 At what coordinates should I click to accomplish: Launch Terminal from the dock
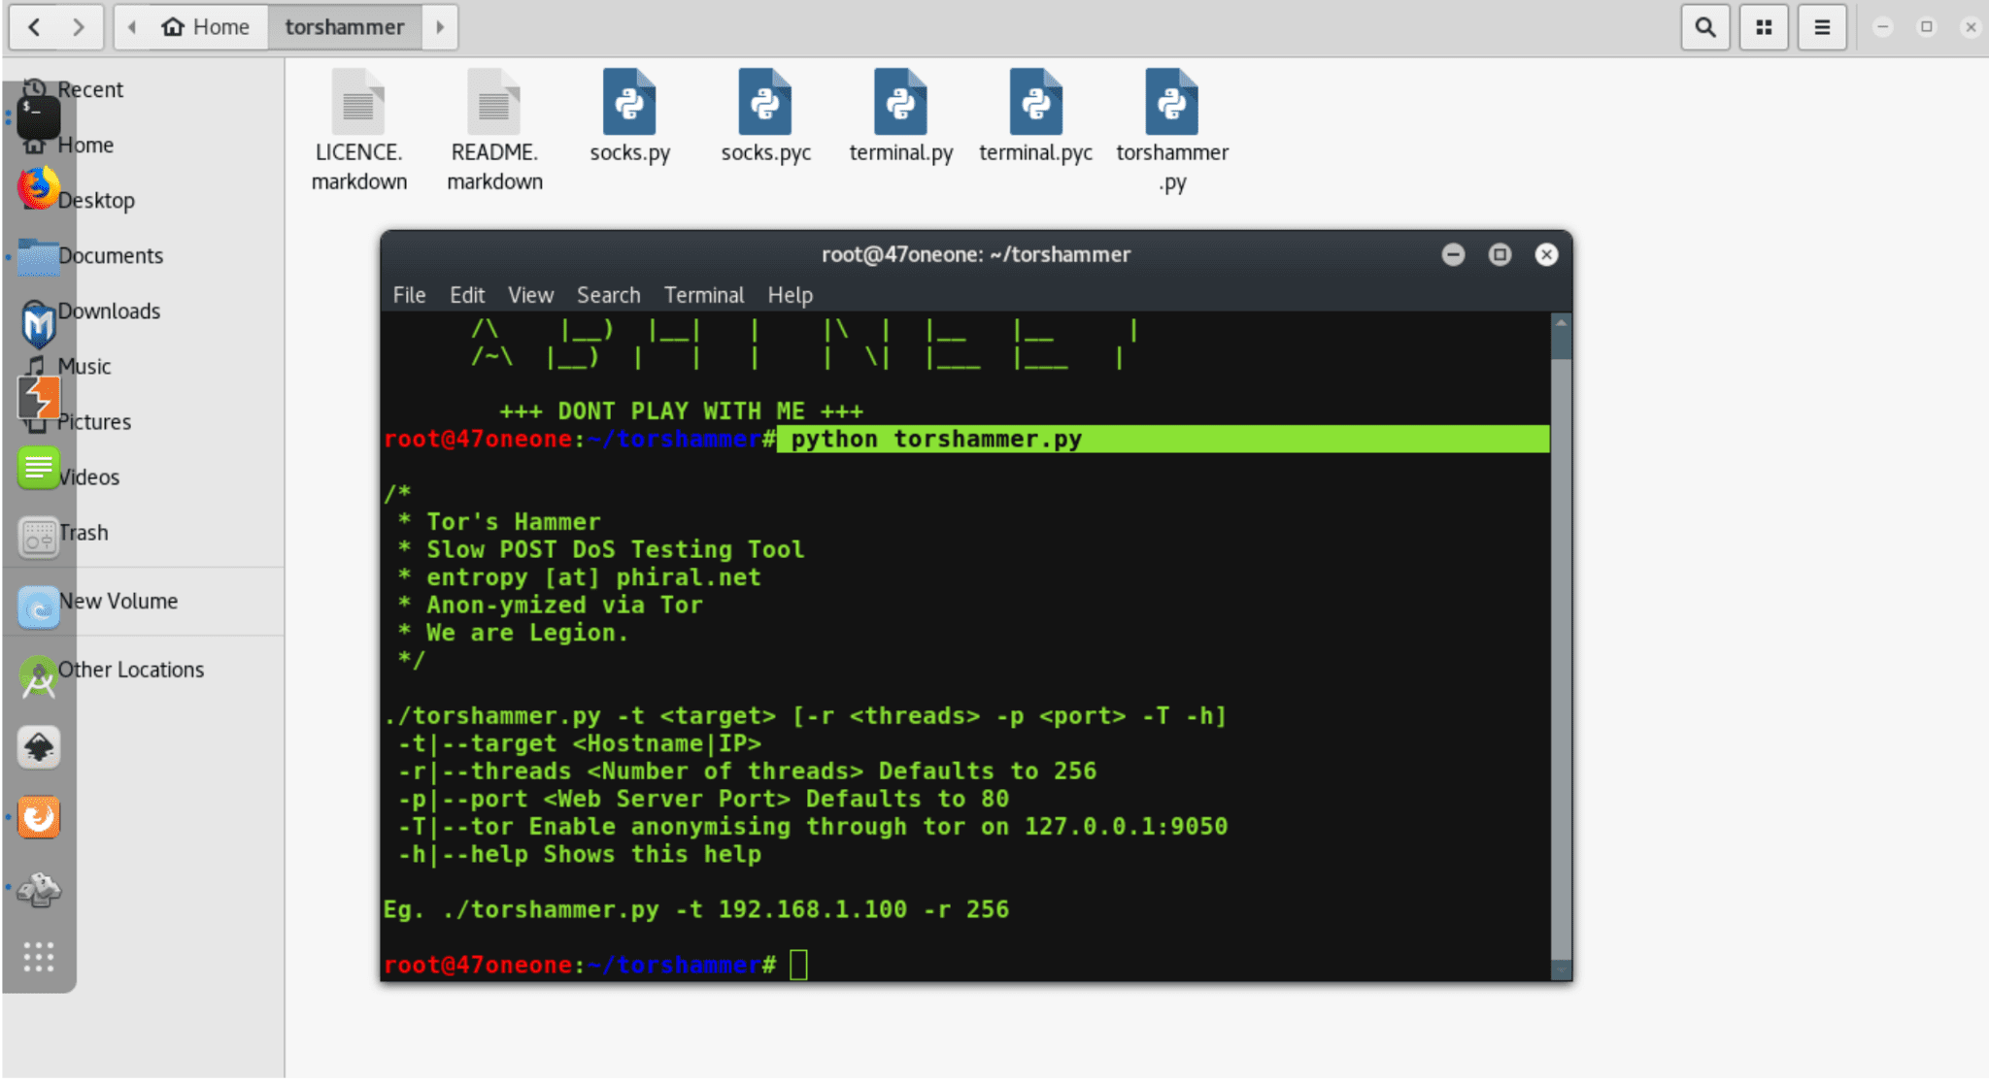click(x=39, y=117)
